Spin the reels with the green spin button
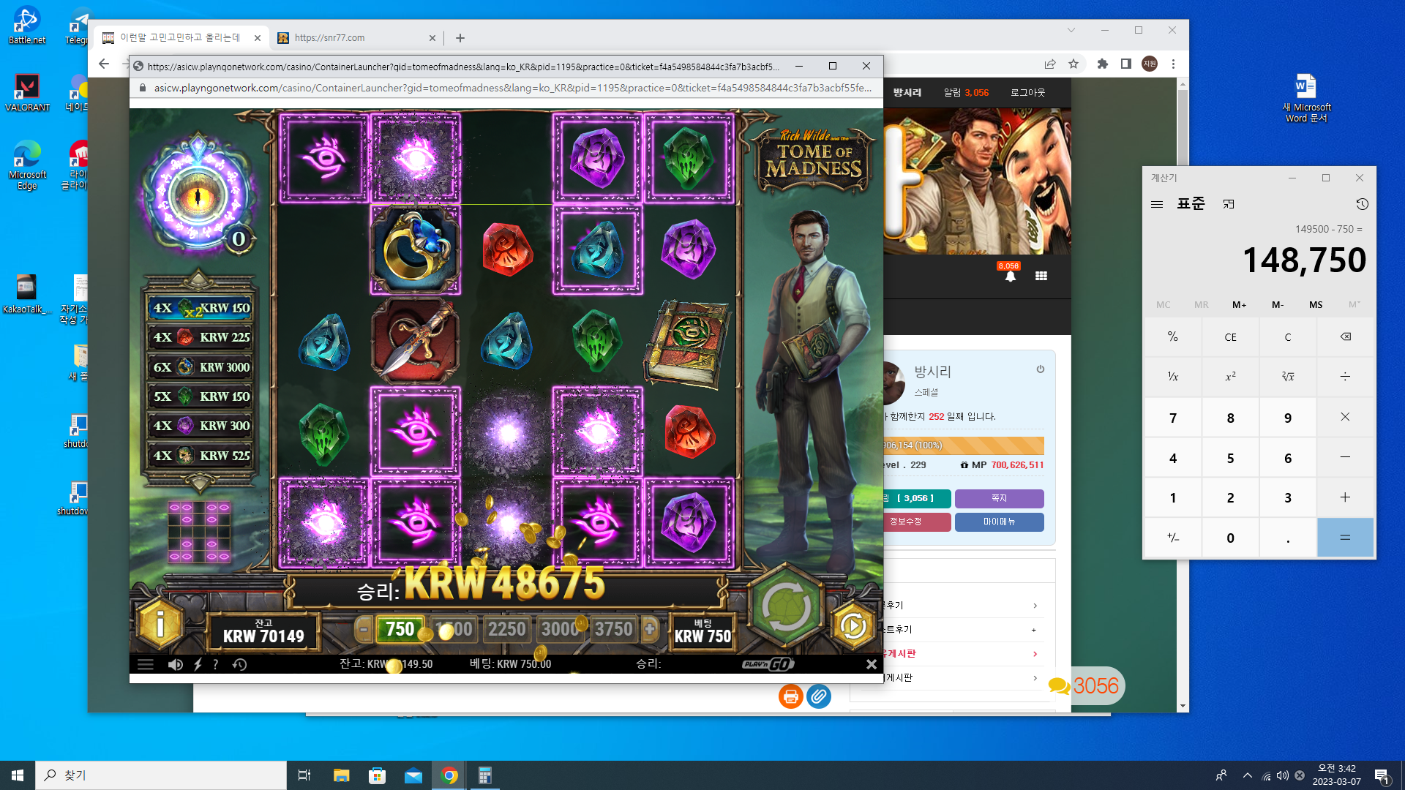Viewport: 1405px width, 790px height. click(x=785, y=606)
